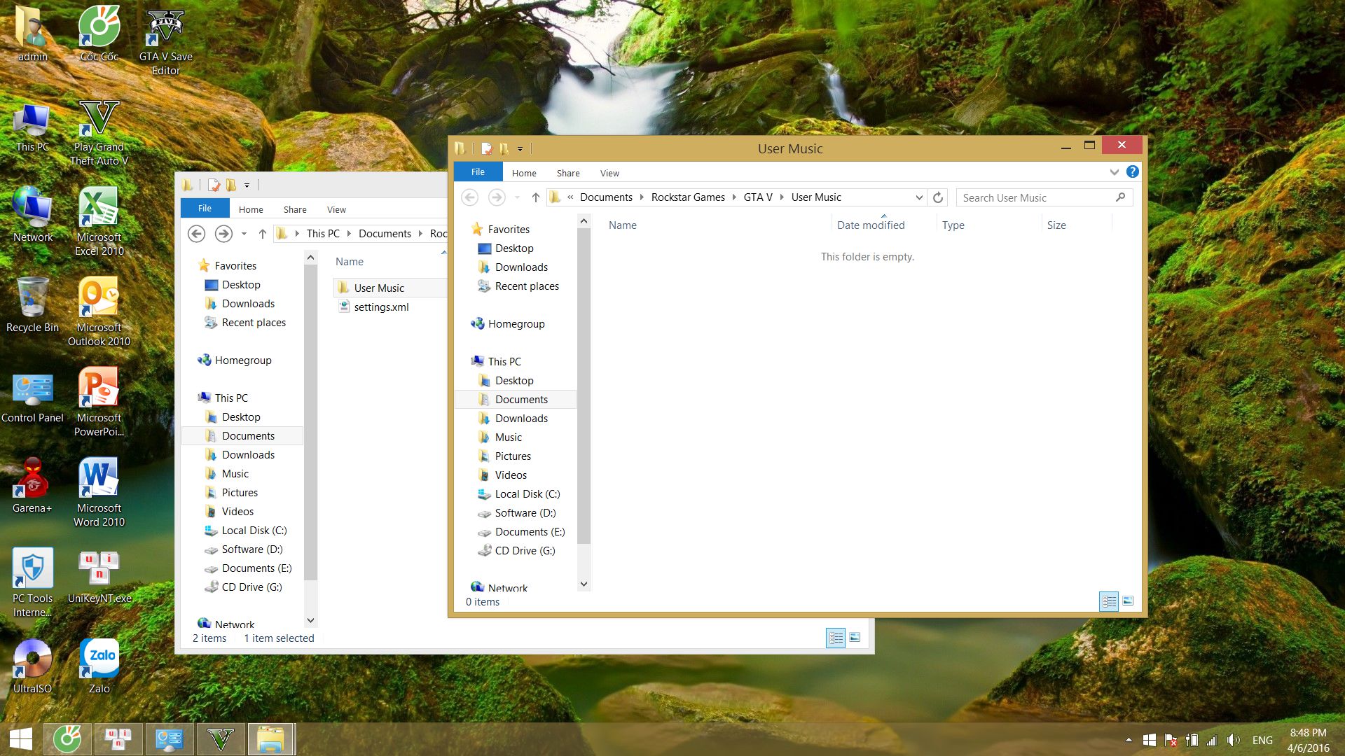Screen dimensions: 1345x756
Task: Open the File menu in User Music window
Action: pyautogui.click(x=478, y=172)
